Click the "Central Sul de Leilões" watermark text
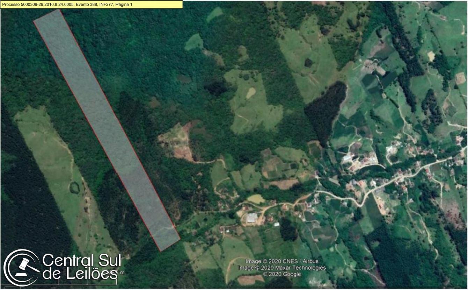Viewport: 468px width, 290px height. click(81, 267)
